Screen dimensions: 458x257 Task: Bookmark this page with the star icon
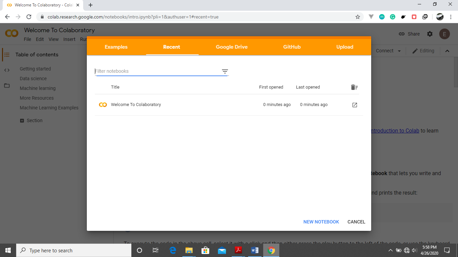[358, 17]
